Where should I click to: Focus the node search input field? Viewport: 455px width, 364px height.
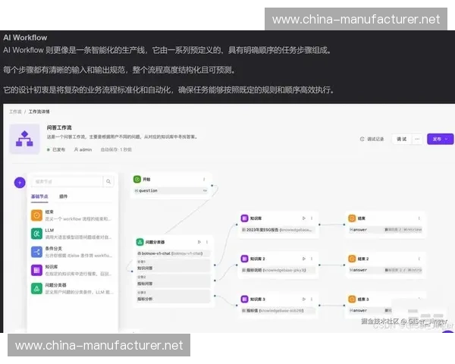[x=67, y=181]
